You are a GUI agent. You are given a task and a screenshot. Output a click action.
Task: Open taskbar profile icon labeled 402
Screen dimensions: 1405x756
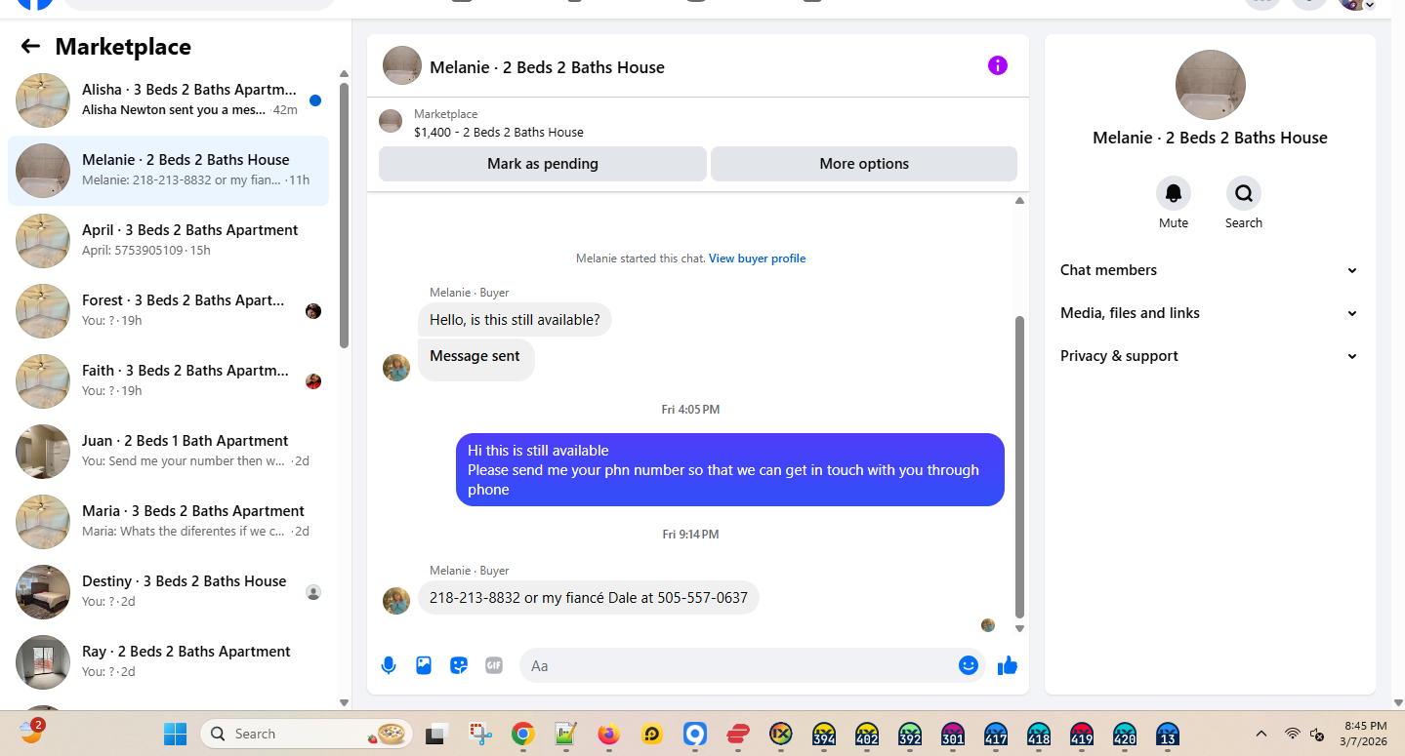tap(867, 734)
